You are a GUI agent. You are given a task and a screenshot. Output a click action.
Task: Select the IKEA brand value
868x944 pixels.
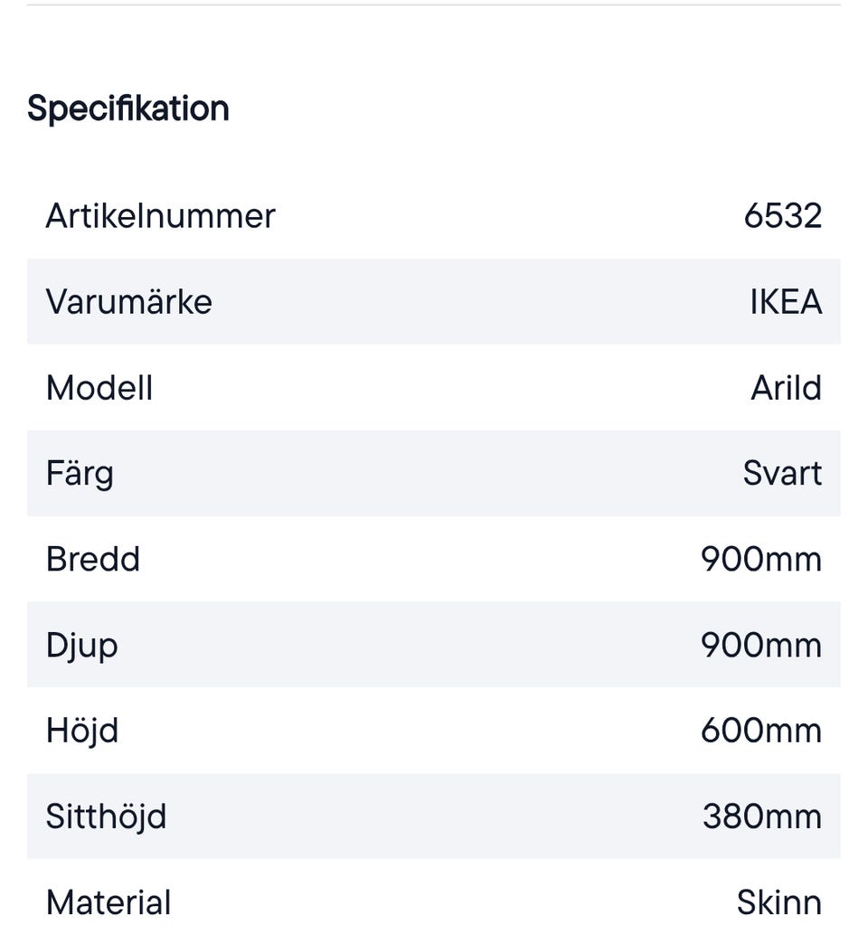pos(786,302)
